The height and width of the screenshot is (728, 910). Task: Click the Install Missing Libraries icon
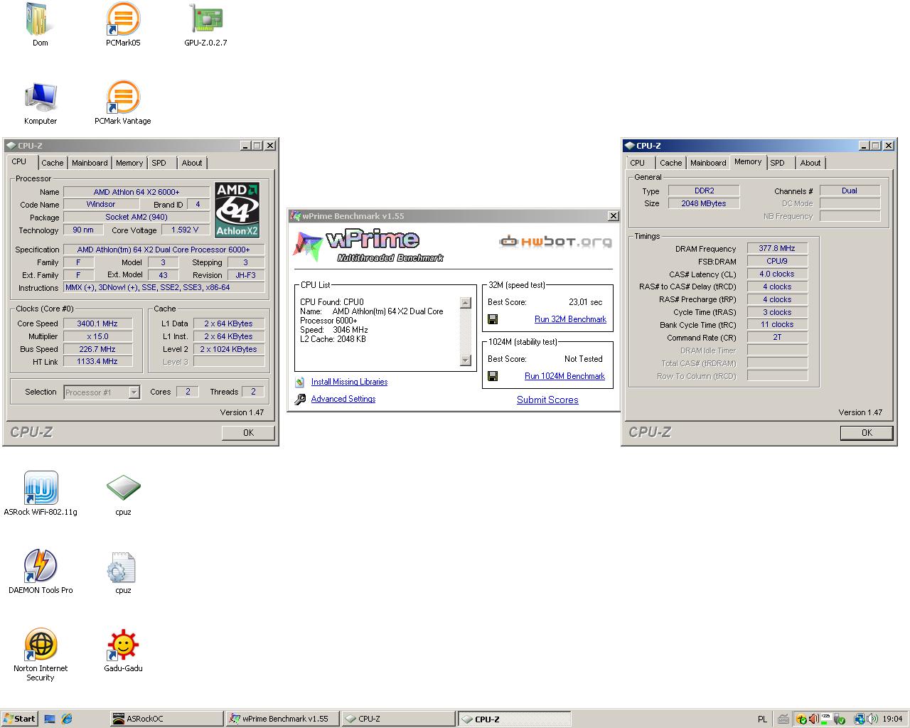(300, 382)
